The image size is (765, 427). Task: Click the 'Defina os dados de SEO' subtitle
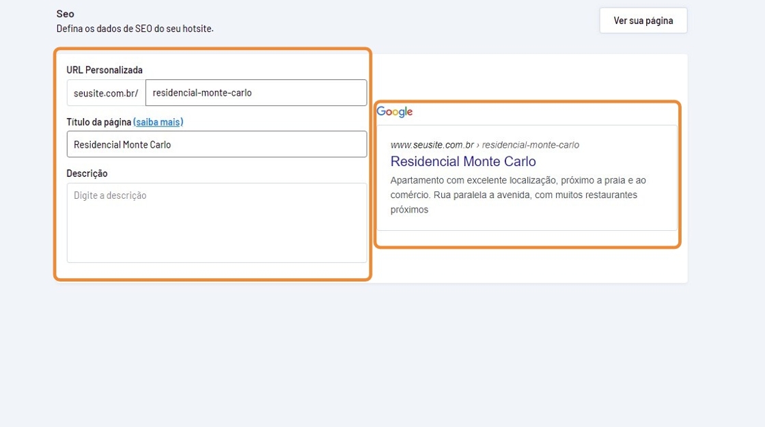(135, 29)
